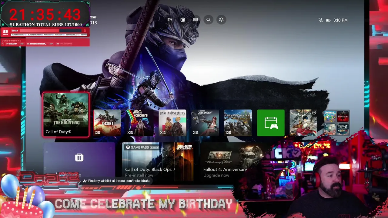Open the anime character game tile
Viewport: 388px width, 218px height.
[303, 123]
